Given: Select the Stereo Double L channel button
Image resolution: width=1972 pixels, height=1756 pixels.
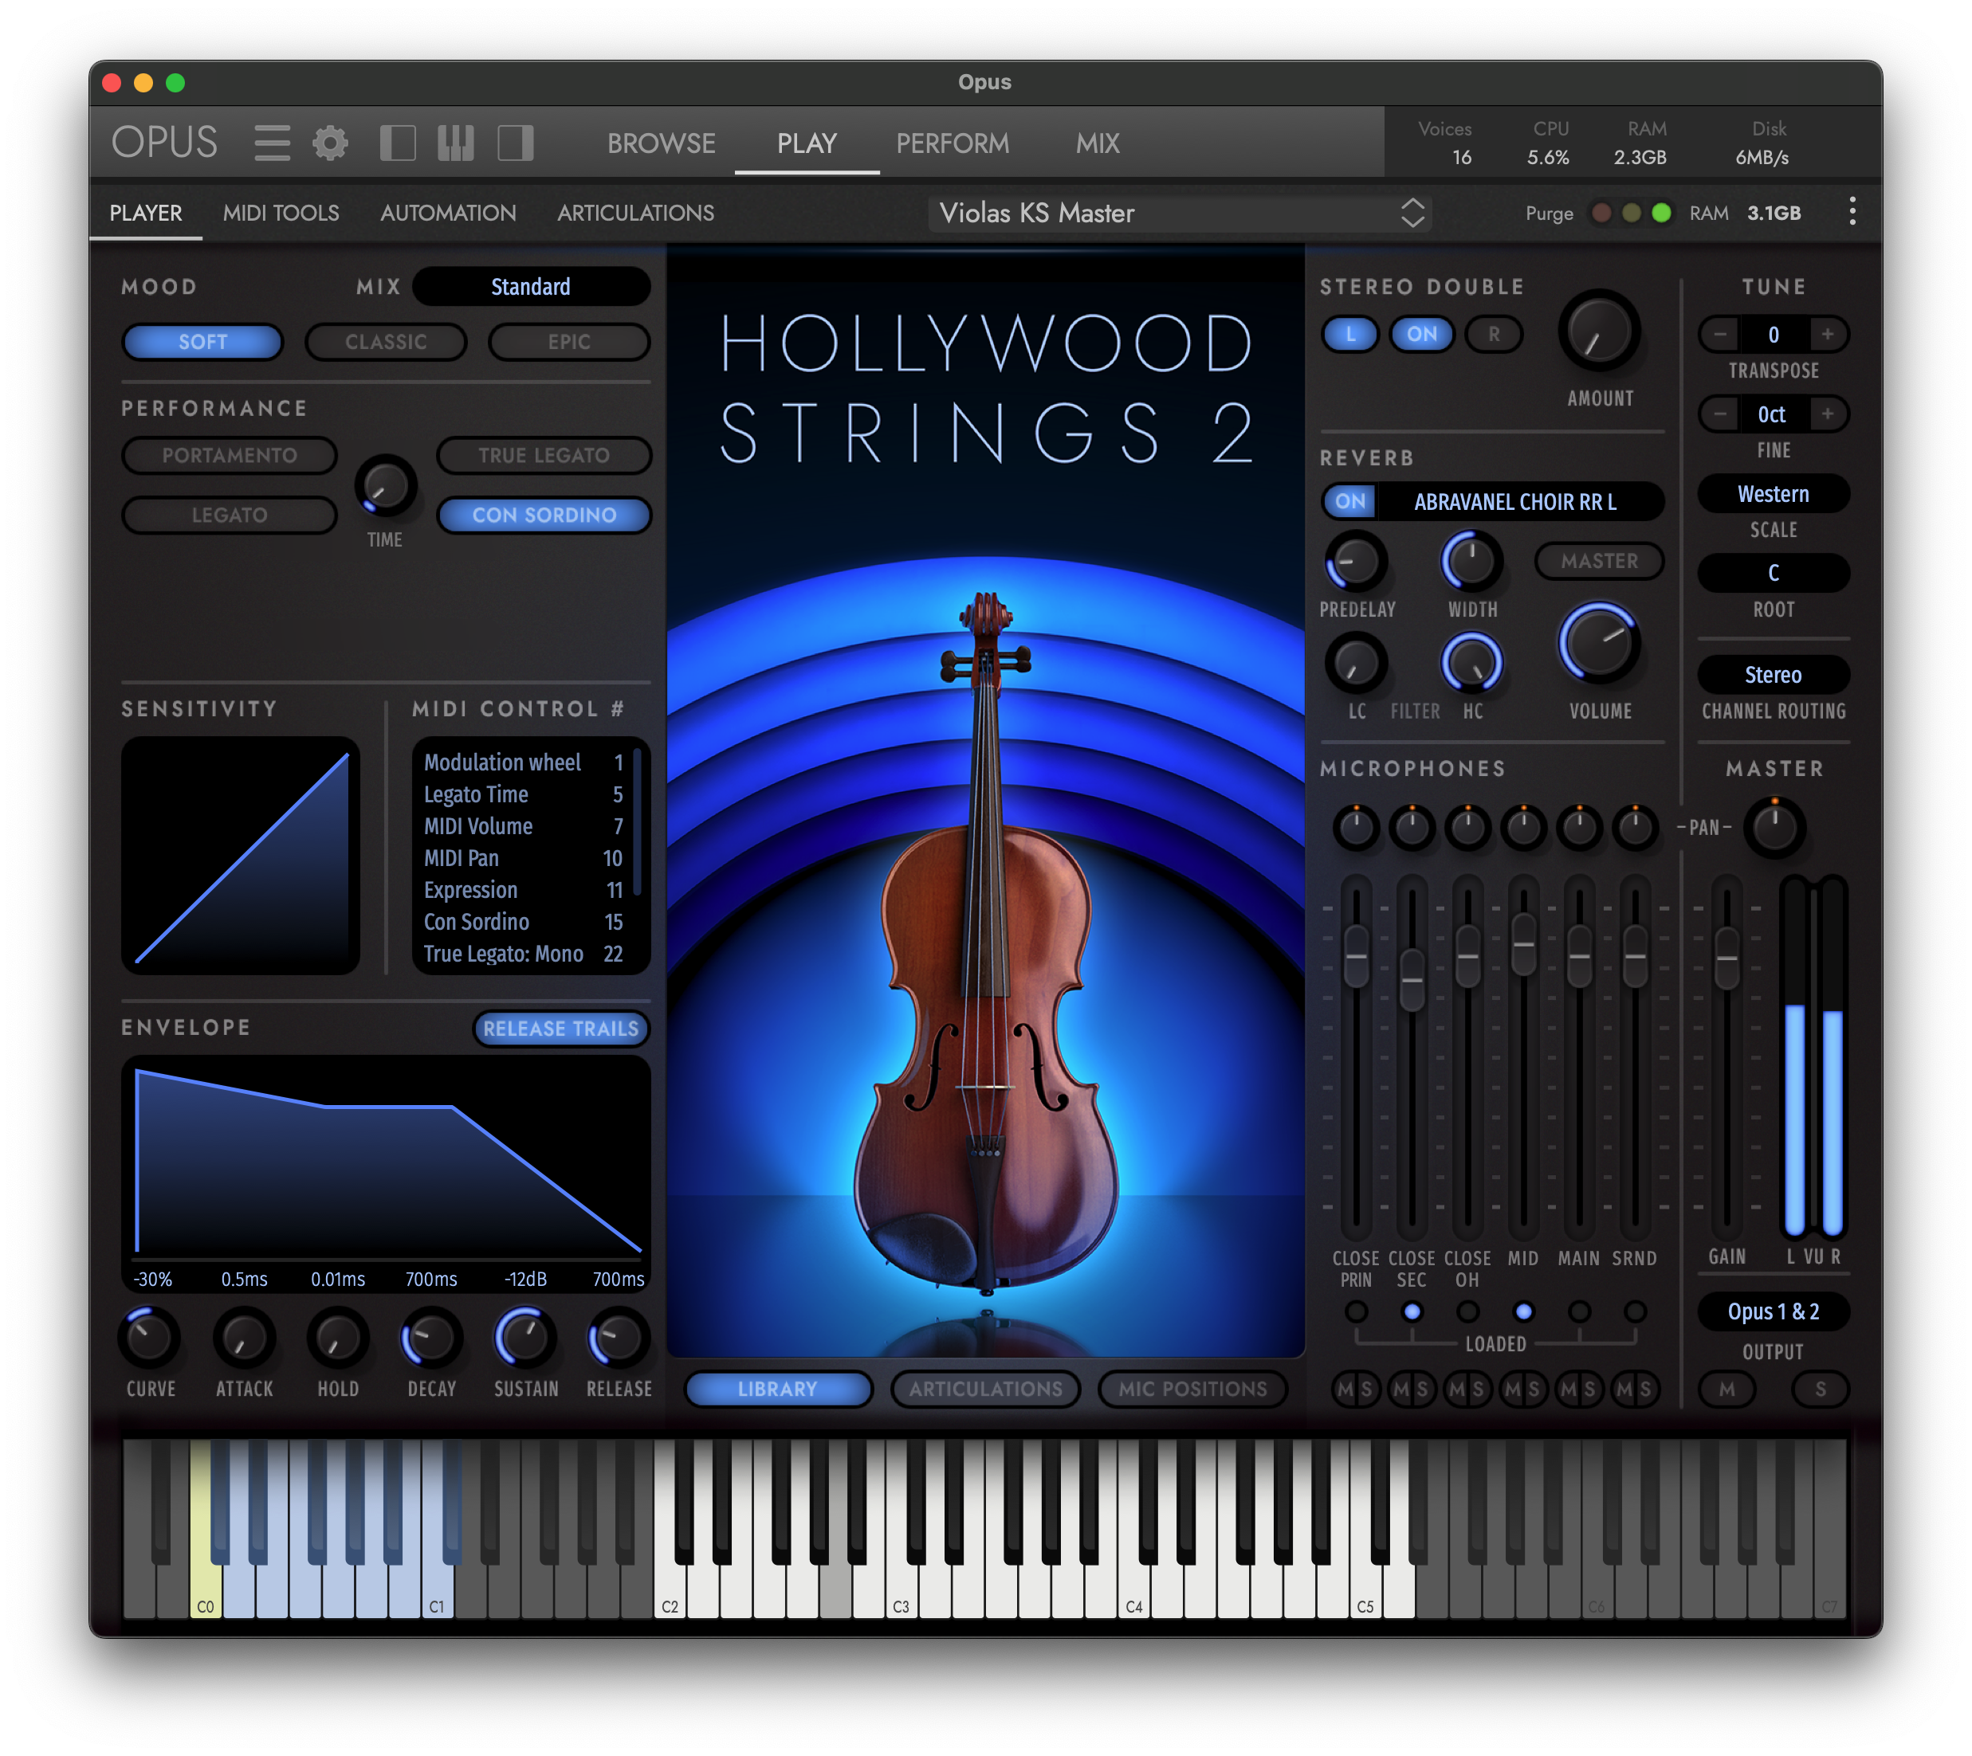Looking at the screenshot, I should 1350,334.
